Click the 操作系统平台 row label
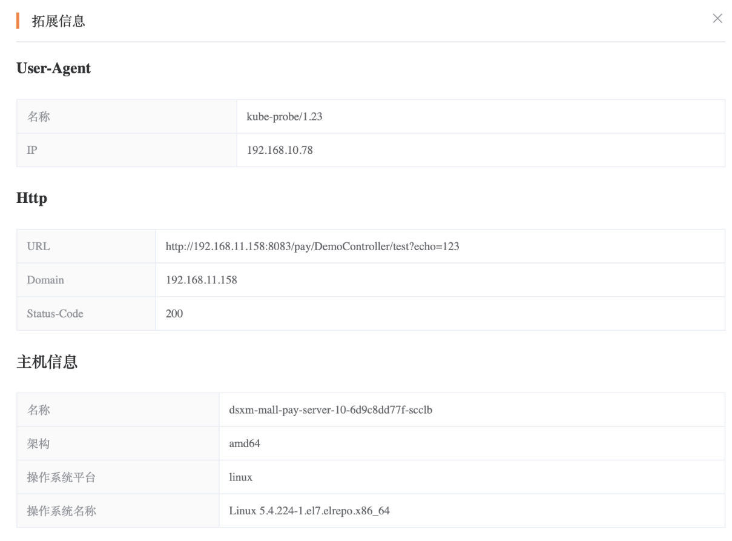The image size is (732, 541). [61, 477]
